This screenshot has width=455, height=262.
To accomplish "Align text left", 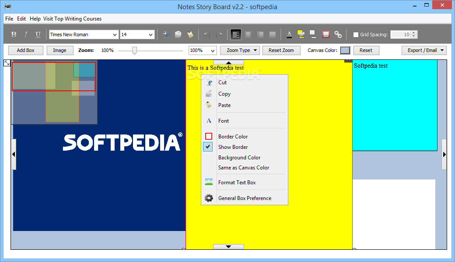I will (236, 34).
